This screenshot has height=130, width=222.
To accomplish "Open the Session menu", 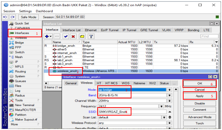I will 9,11.
